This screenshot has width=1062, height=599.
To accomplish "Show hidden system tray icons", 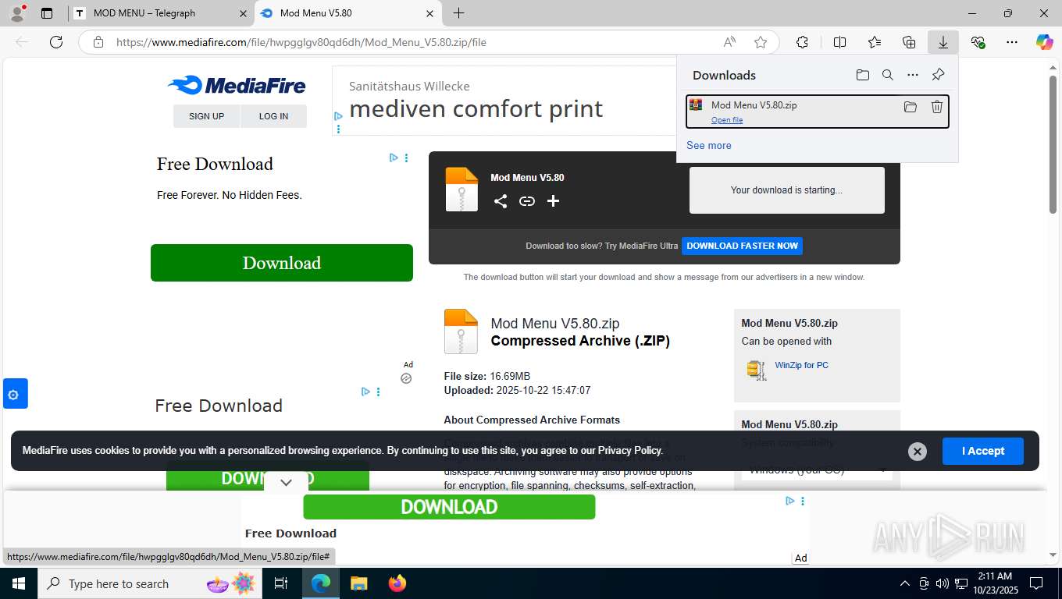I will tap(905, 583).
